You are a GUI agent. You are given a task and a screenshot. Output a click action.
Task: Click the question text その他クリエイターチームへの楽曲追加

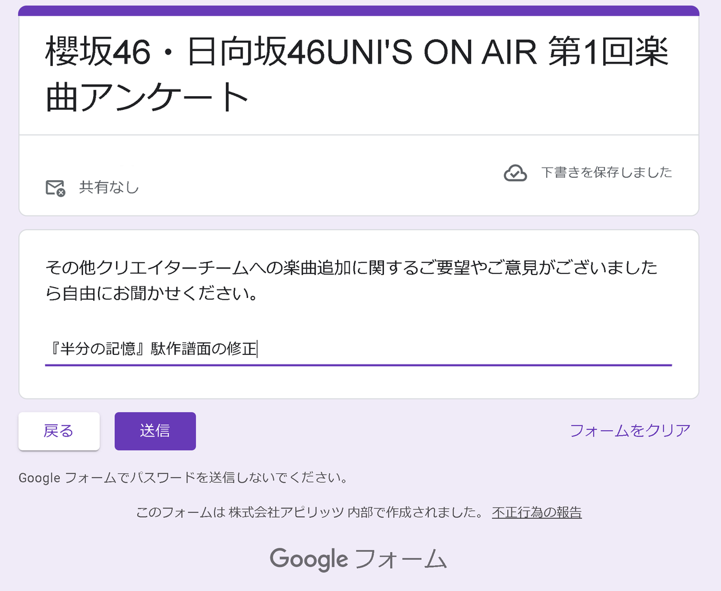[x=351, y=281]
